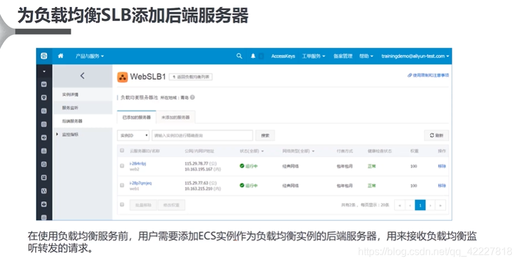Screen dimensions: 518x263
Task: Click the 修改权重 button
Action: 171,205
